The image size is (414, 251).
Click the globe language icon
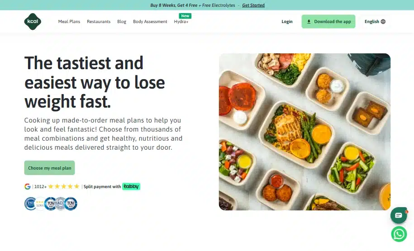tap(383, 21)
